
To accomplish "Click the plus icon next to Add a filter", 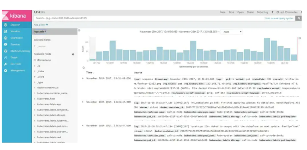I will point(47,25).
